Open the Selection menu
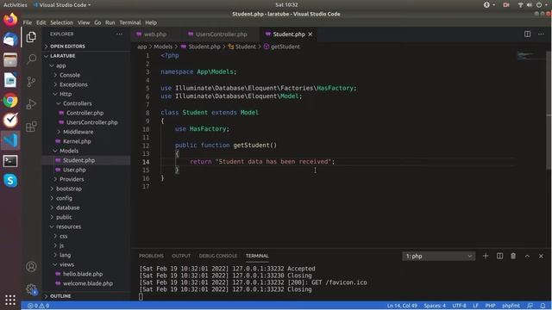552x310 pixels. coord(61,22)
